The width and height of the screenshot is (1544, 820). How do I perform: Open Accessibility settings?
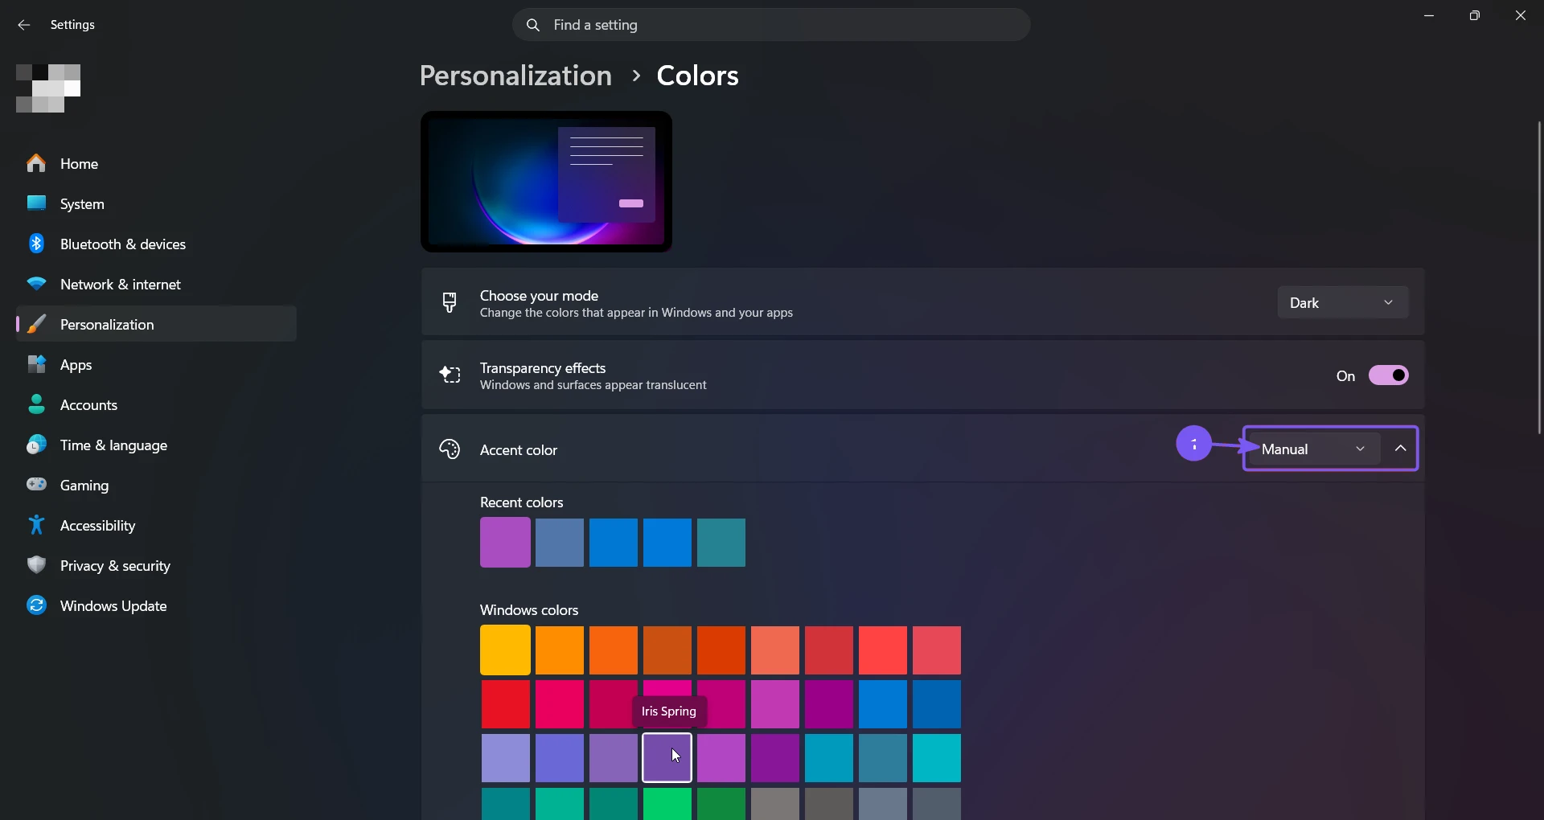(156, 525)
